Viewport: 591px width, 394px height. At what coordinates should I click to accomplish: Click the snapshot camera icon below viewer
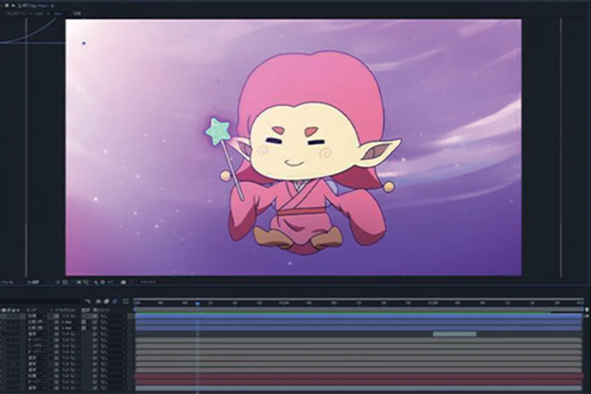click(x=123, y=282)
